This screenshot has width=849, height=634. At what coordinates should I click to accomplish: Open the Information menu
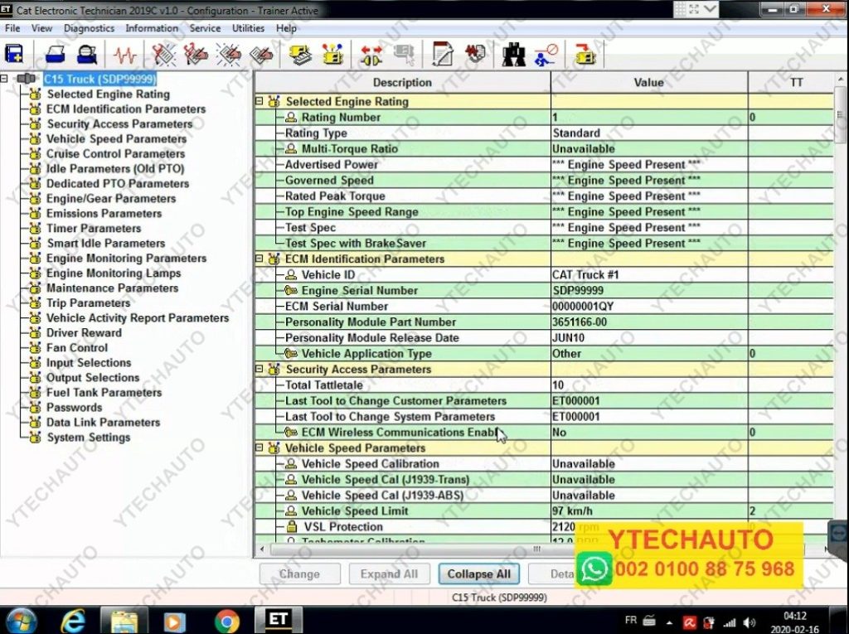pyautogui.click(x=152, y=28)
